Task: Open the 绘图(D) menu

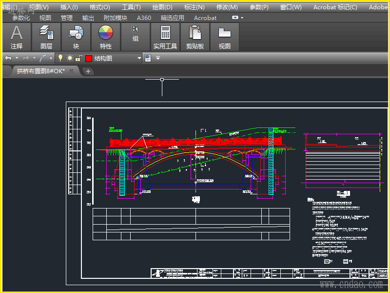Action: pyautogui.click(x=162, y=7)
